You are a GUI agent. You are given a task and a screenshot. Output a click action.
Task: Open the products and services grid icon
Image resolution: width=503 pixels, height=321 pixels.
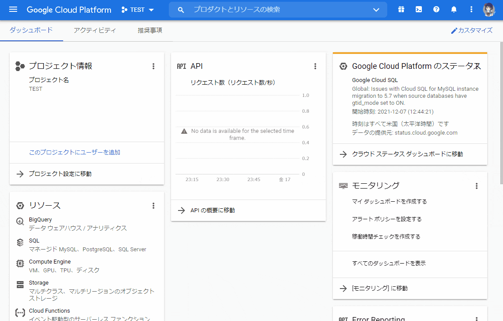pyautogui.click(x=401, y=9)
